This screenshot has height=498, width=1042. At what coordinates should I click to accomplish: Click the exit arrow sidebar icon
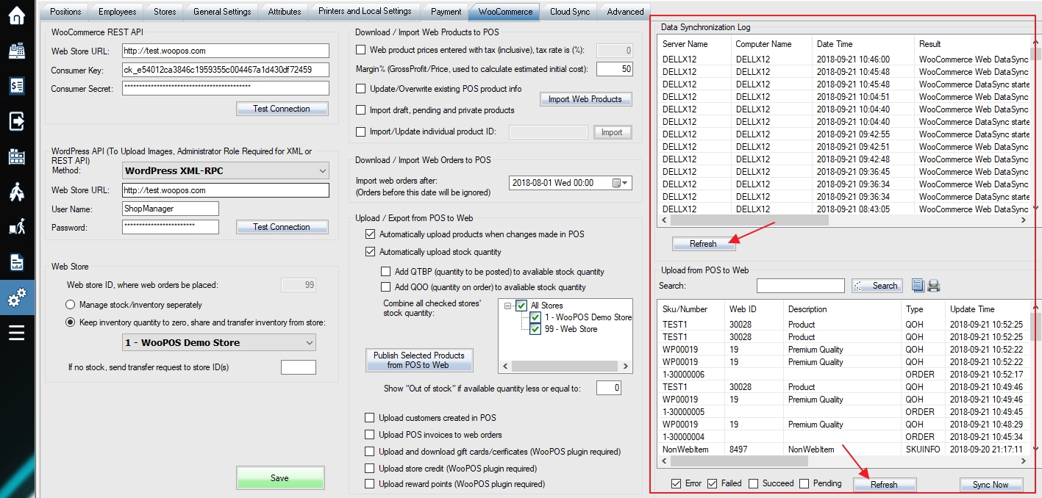[17, 121]
